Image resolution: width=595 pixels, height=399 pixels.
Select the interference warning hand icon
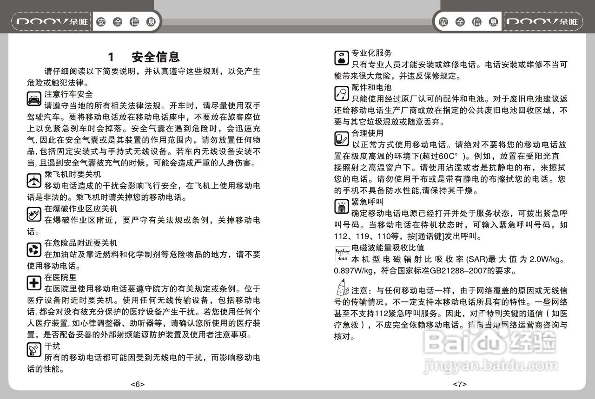(33, 350)
